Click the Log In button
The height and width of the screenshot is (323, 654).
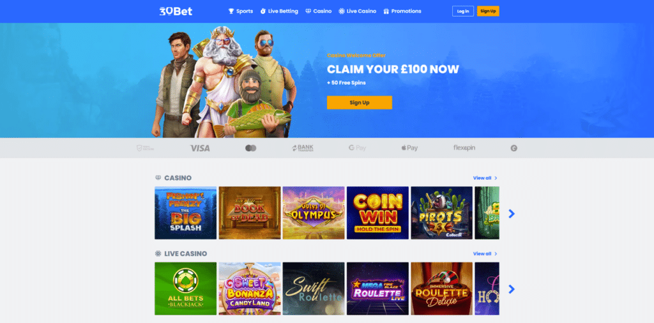pos(463,11)
